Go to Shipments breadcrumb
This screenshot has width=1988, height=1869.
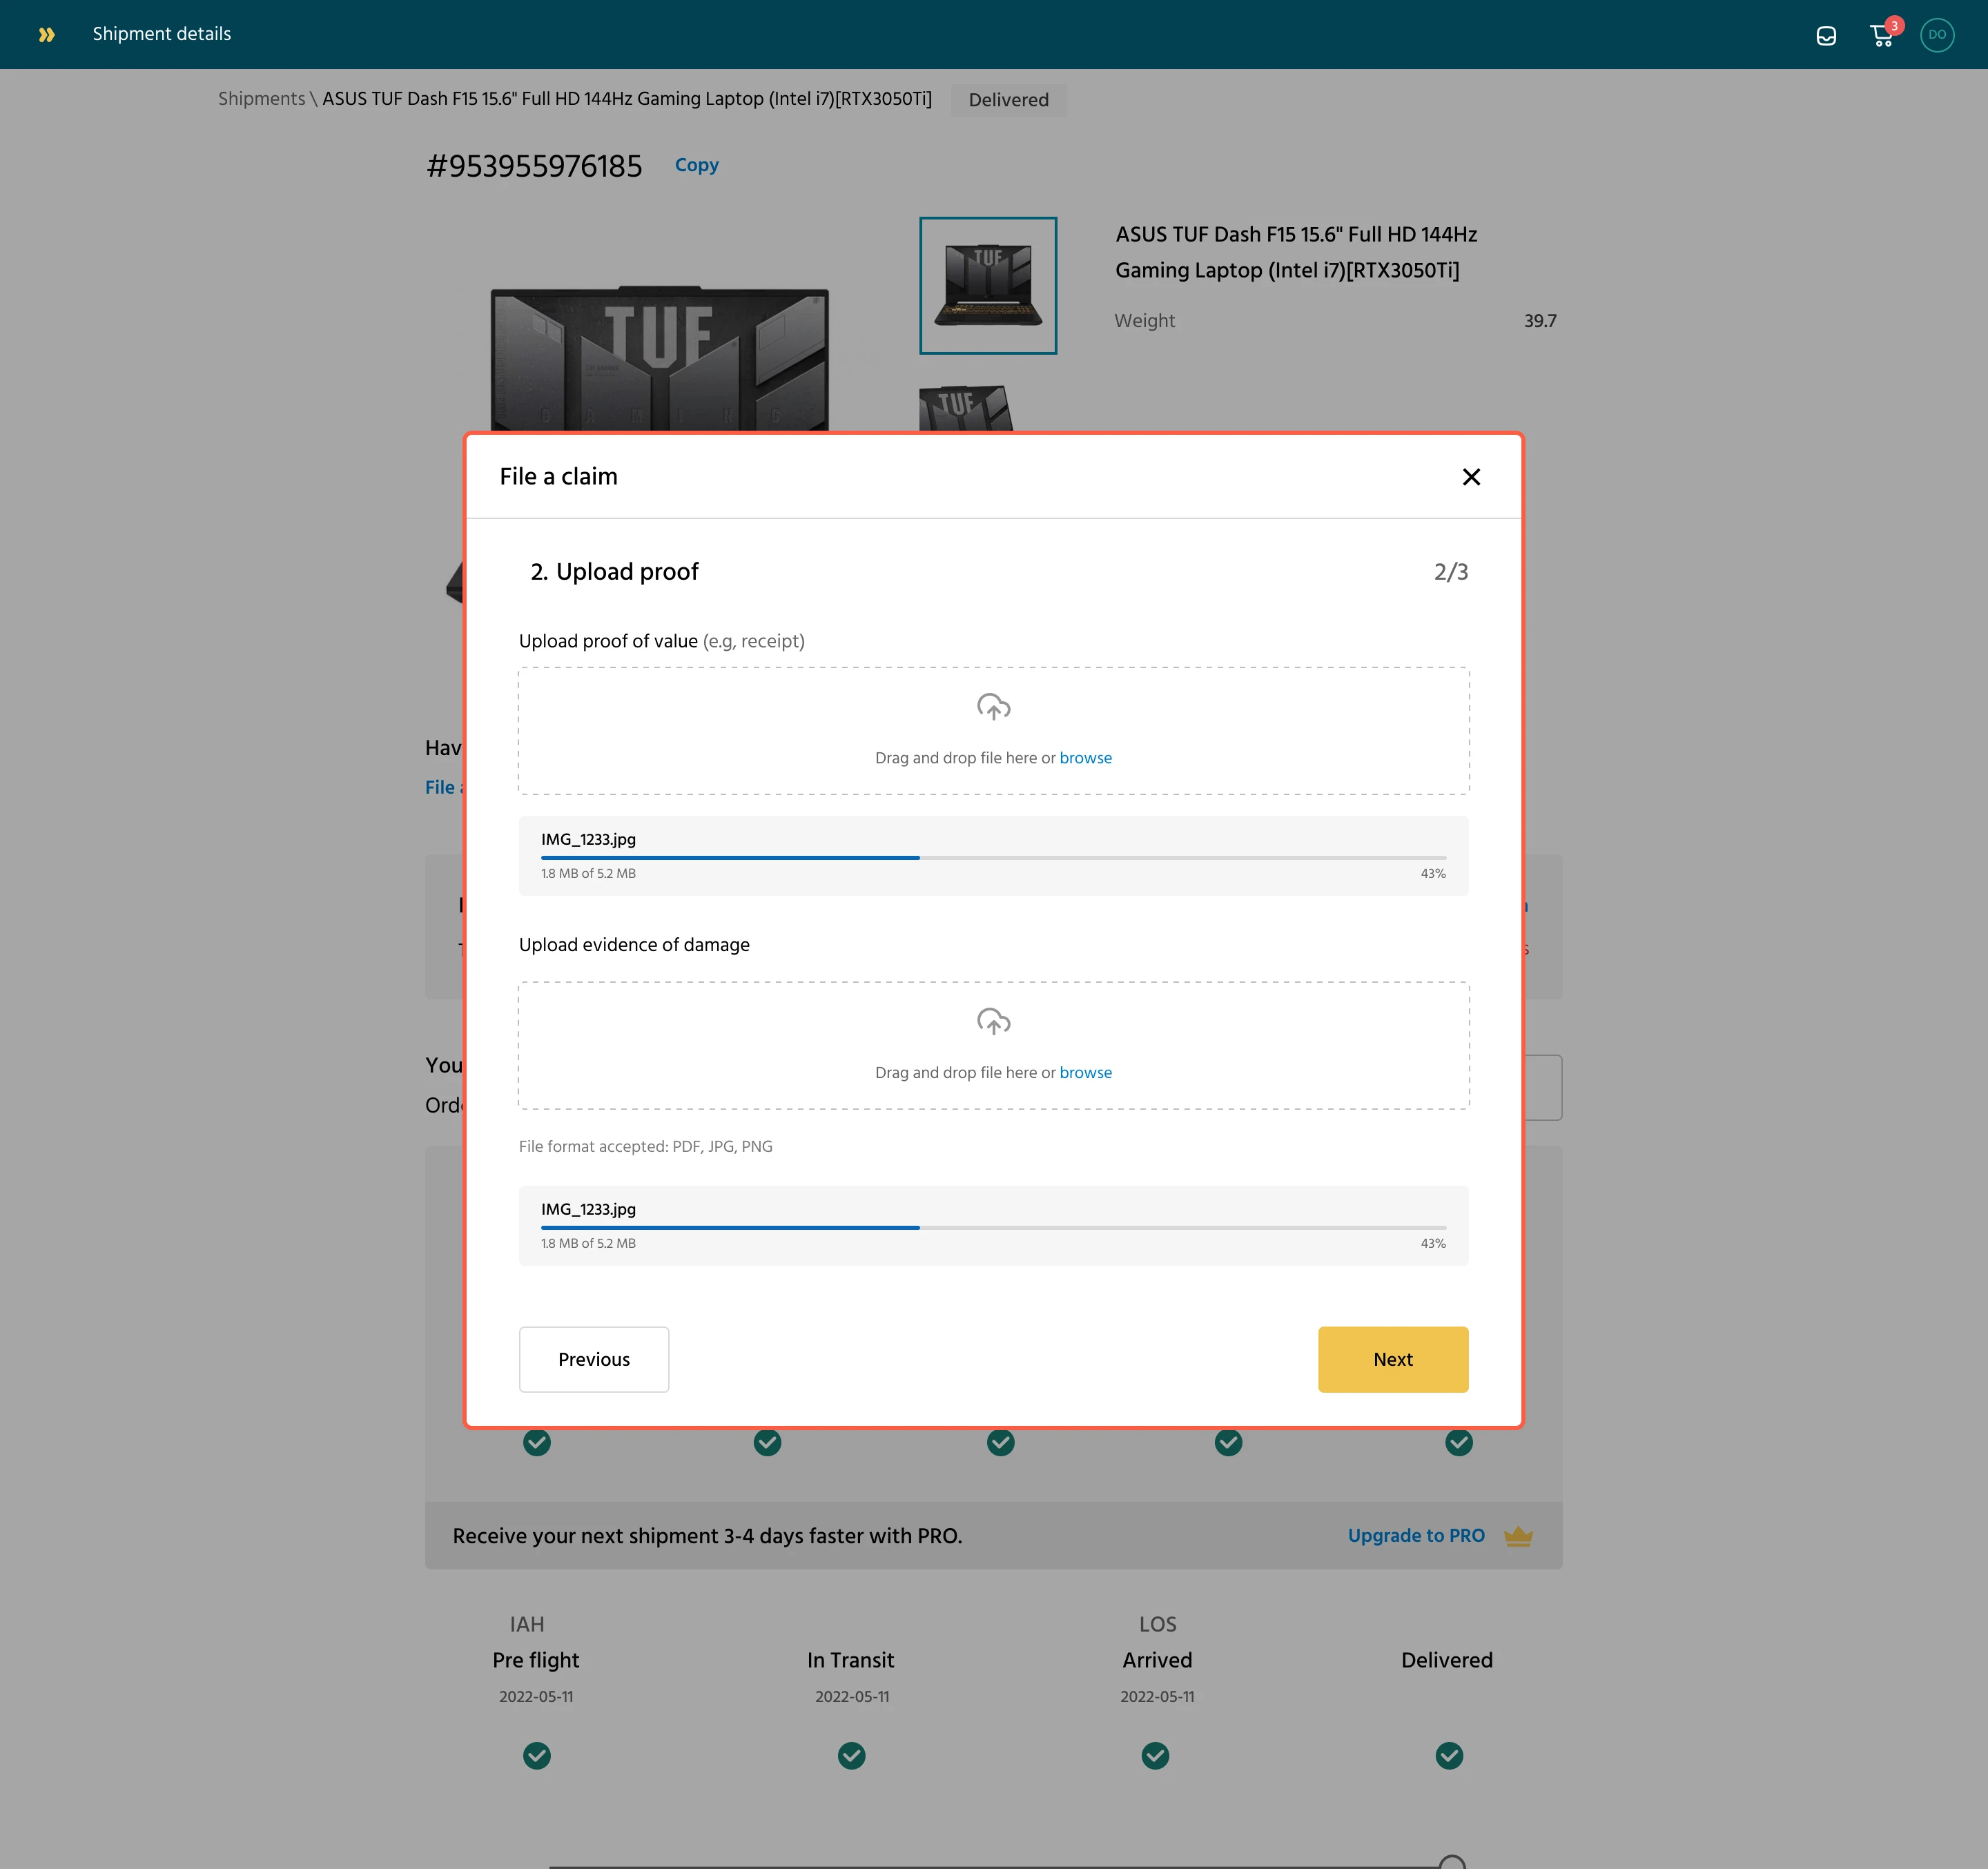pyautogui.click(x=261, y=99)
